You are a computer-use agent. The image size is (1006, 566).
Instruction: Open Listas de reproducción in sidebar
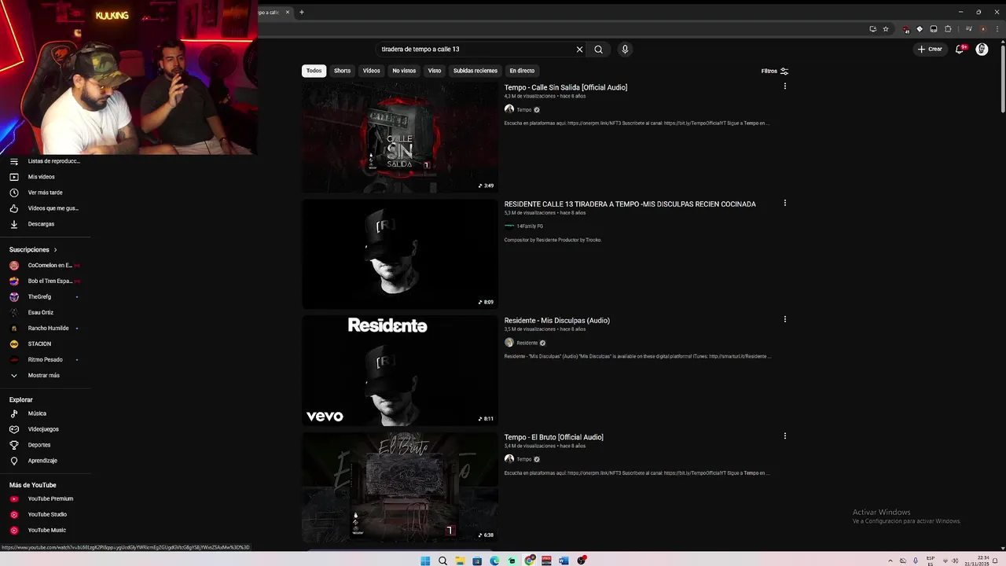click(45, 161)
